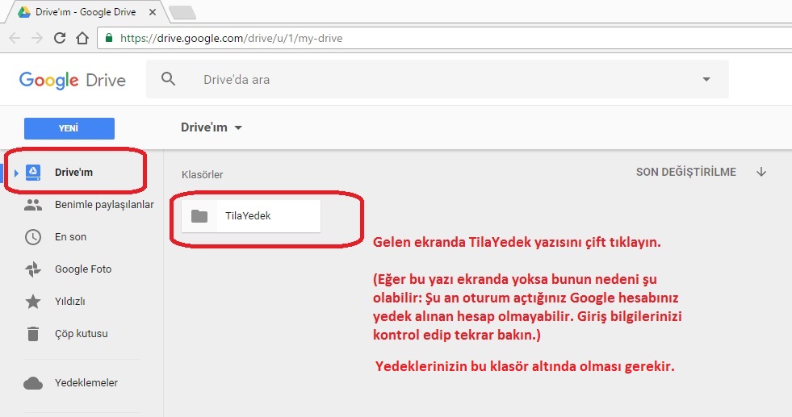The height and width of the screenshot is (417, 792).
Task: Reload the page in Chrome
Action: 59,38
